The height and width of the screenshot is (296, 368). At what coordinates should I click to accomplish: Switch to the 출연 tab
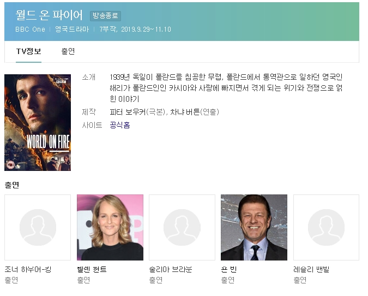coord(68,52)
